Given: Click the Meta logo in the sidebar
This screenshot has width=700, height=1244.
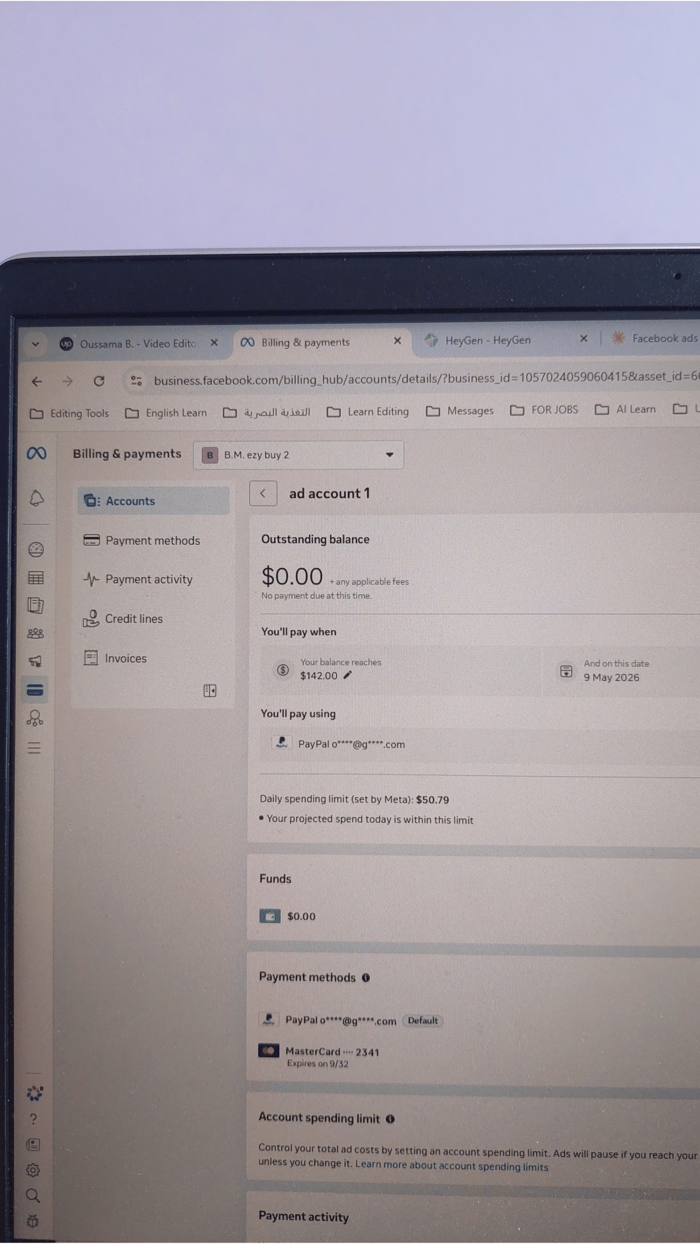Looking at the screenshot, I should coord(37,453).
